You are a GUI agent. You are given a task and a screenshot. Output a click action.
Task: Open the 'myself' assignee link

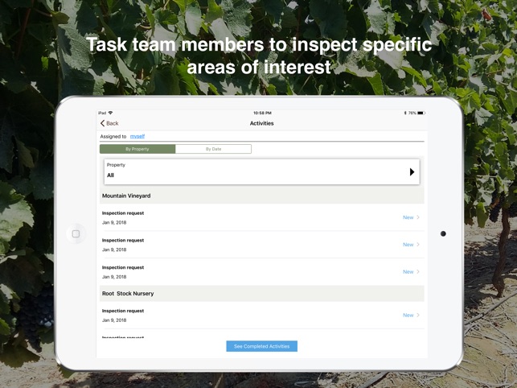[x=137, y=136]
